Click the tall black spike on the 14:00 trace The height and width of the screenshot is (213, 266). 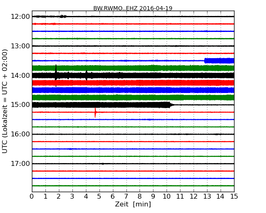[56, 75]
